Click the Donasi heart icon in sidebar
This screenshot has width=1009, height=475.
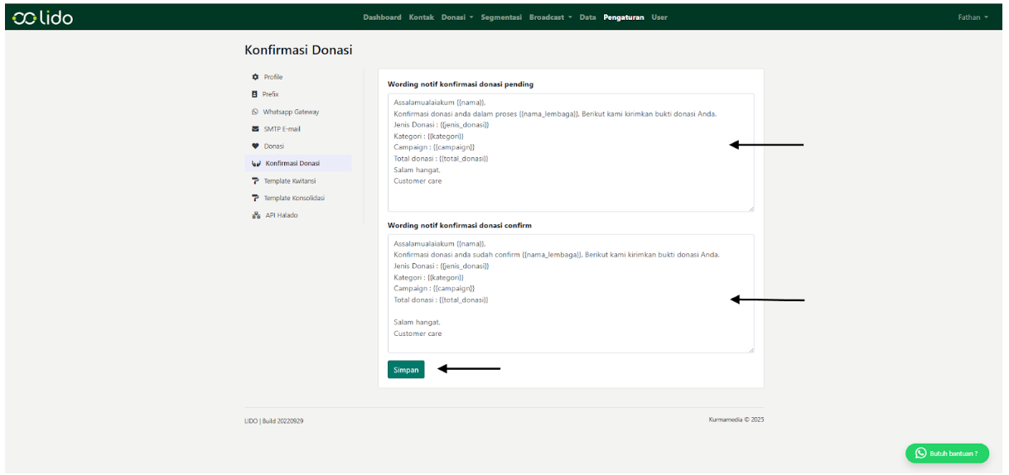(x=255, y=146)
